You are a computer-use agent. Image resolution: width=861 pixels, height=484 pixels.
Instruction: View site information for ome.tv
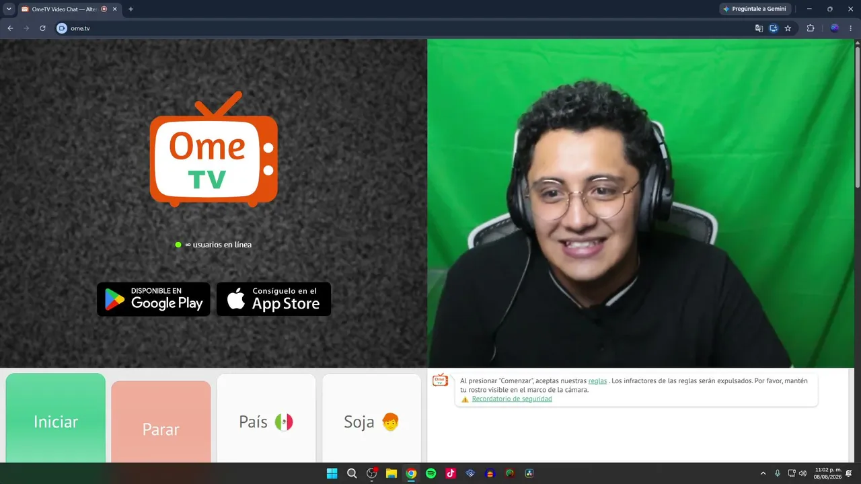pyautogui.click(x=62, y=28)
